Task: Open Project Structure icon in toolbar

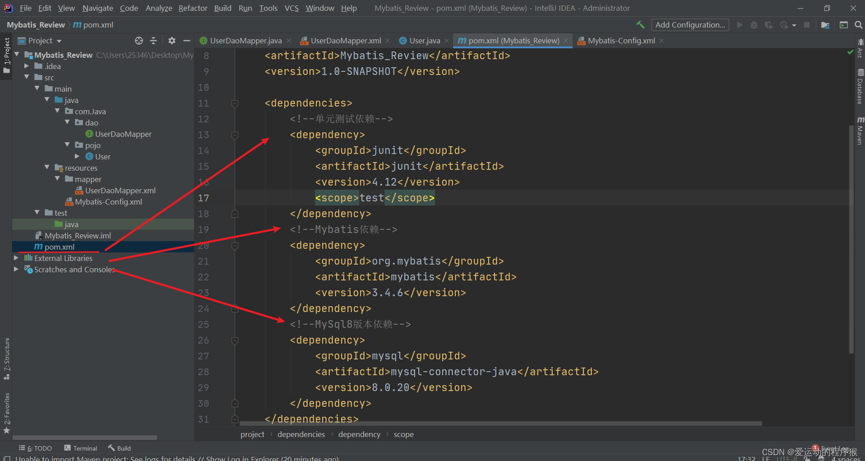Action: 825,25
